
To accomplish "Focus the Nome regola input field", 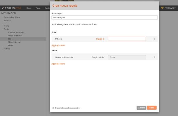I will [104, 18].
